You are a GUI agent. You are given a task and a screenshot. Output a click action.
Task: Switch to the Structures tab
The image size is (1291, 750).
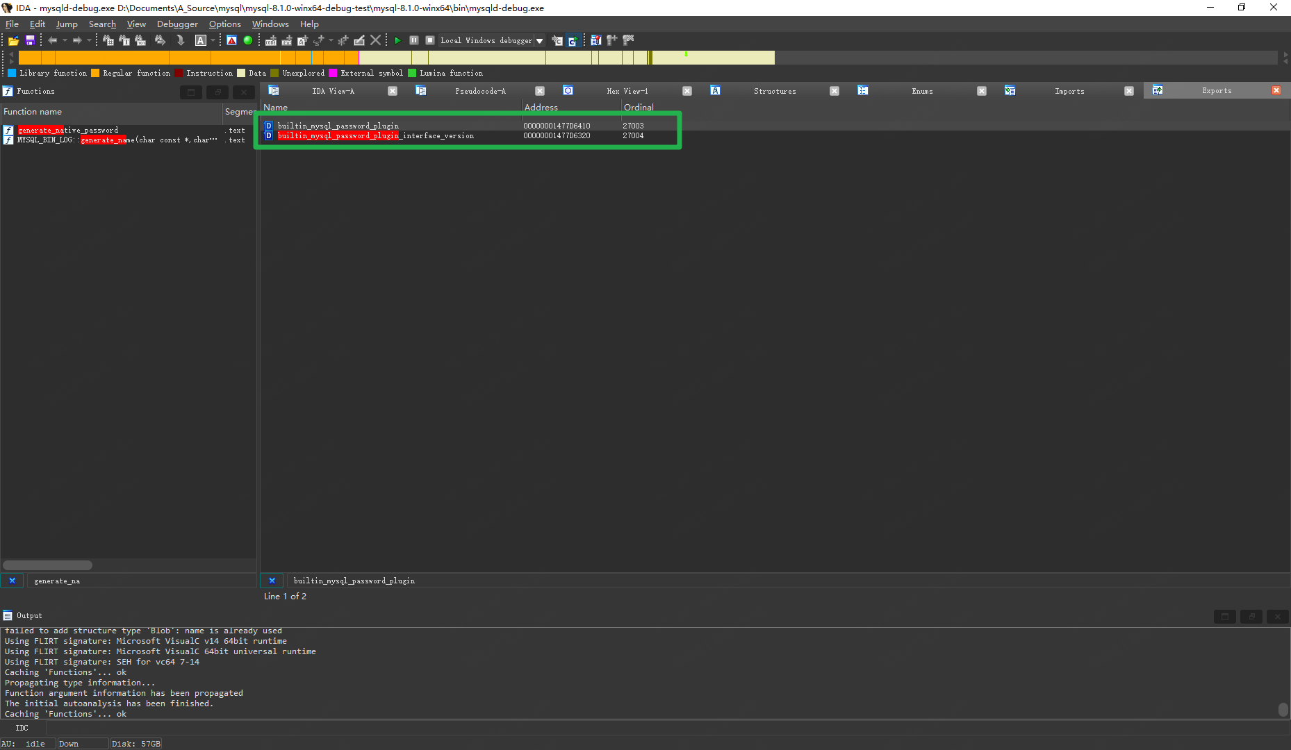point(775,91)
